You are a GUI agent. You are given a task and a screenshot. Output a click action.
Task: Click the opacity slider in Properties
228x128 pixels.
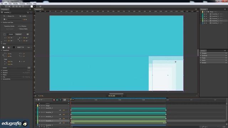pyautogui.click(x=14, y=19)
